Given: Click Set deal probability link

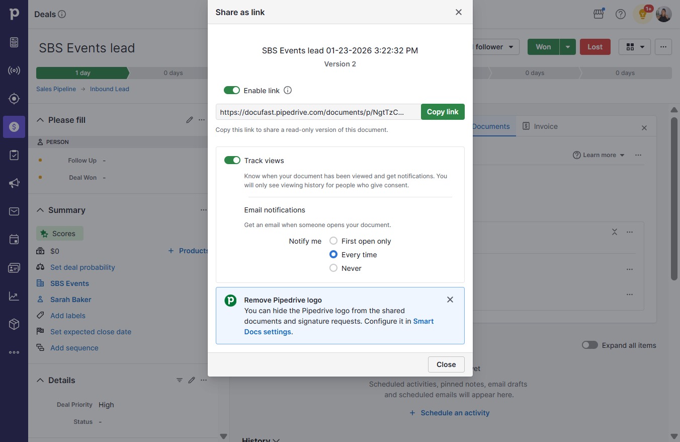Looking at the screenshot, I should (x=82, y=267).
